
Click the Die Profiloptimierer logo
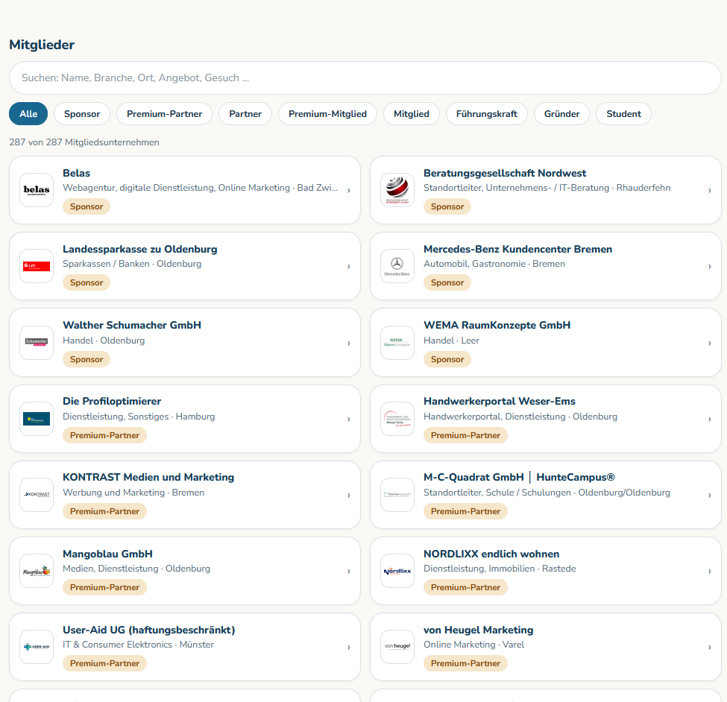(x=37, y=419)
